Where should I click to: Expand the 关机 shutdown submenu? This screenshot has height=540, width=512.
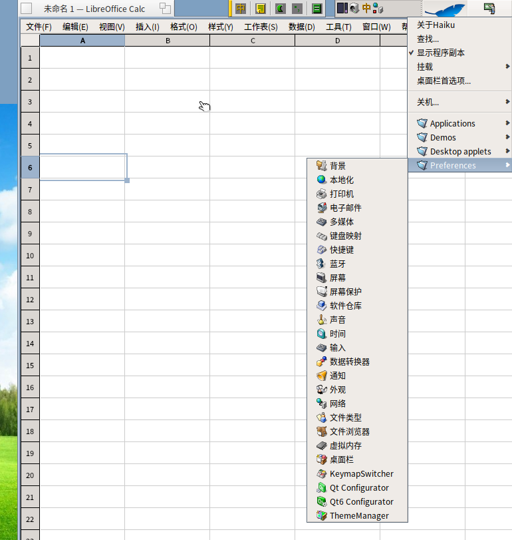pos(459,103)
